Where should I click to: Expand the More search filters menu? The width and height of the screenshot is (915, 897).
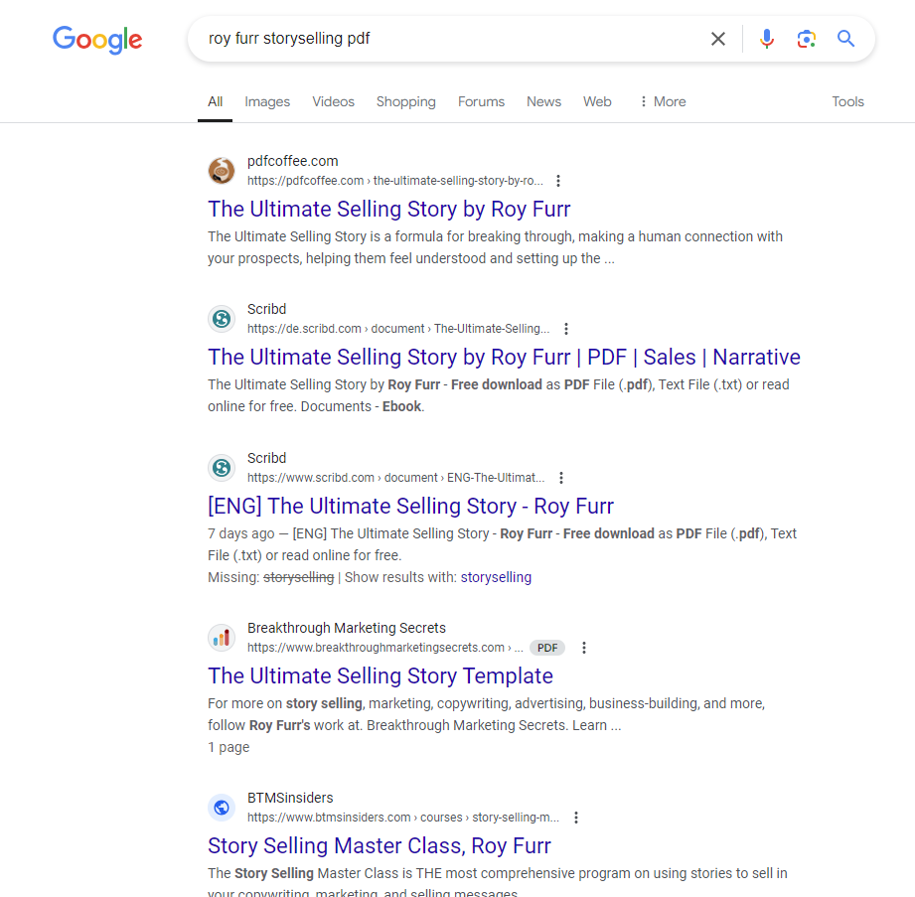click(x=663, y=101)
